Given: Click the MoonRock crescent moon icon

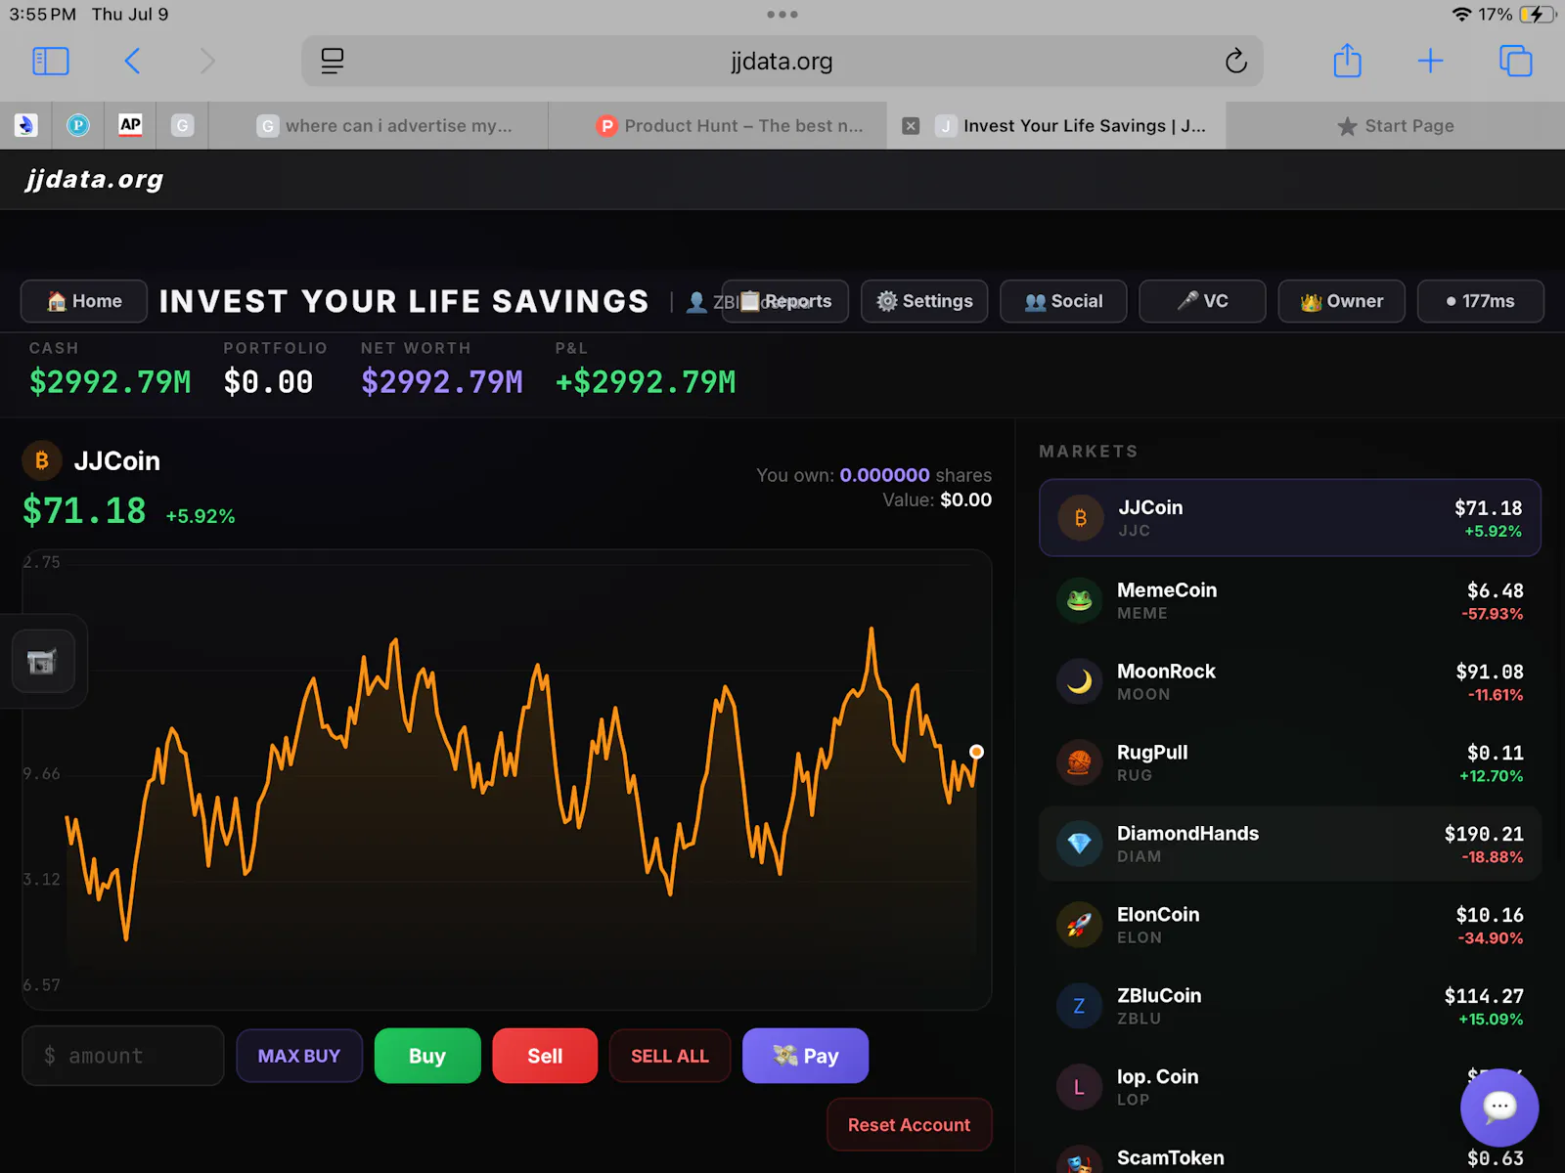Looking at the screenshot, I should tap(1079, 681).
